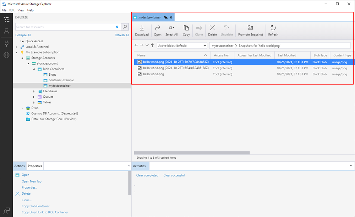Click the Properties... action link
This screenshot has width=355, height=217.
tap(29, 187)
